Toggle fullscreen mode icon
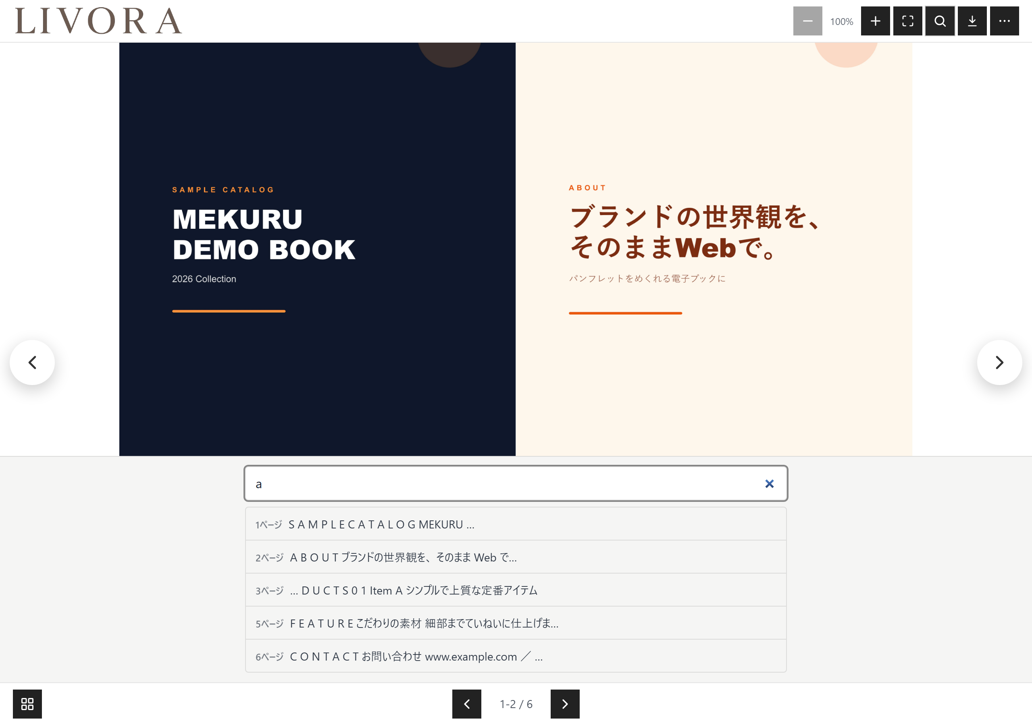The height and width of the screenshot is (725, 1032). tap(907, 21)
